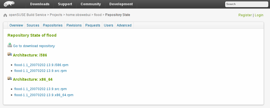Open the Support menu
Image resolution: width=270 pixels, height=108 pixels.
click(x=65, y=4)
